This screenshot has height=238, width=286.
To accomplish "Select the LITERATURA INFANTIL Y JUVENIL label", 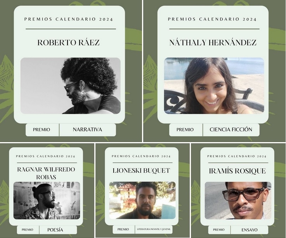I will tap(154, 229).
